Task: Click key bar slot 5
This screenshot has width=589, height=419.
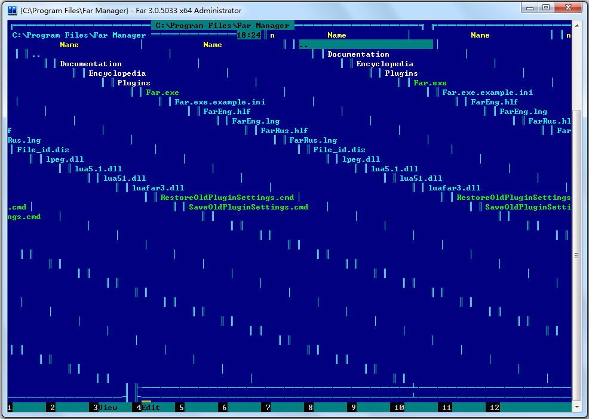Action: (200, 407)
